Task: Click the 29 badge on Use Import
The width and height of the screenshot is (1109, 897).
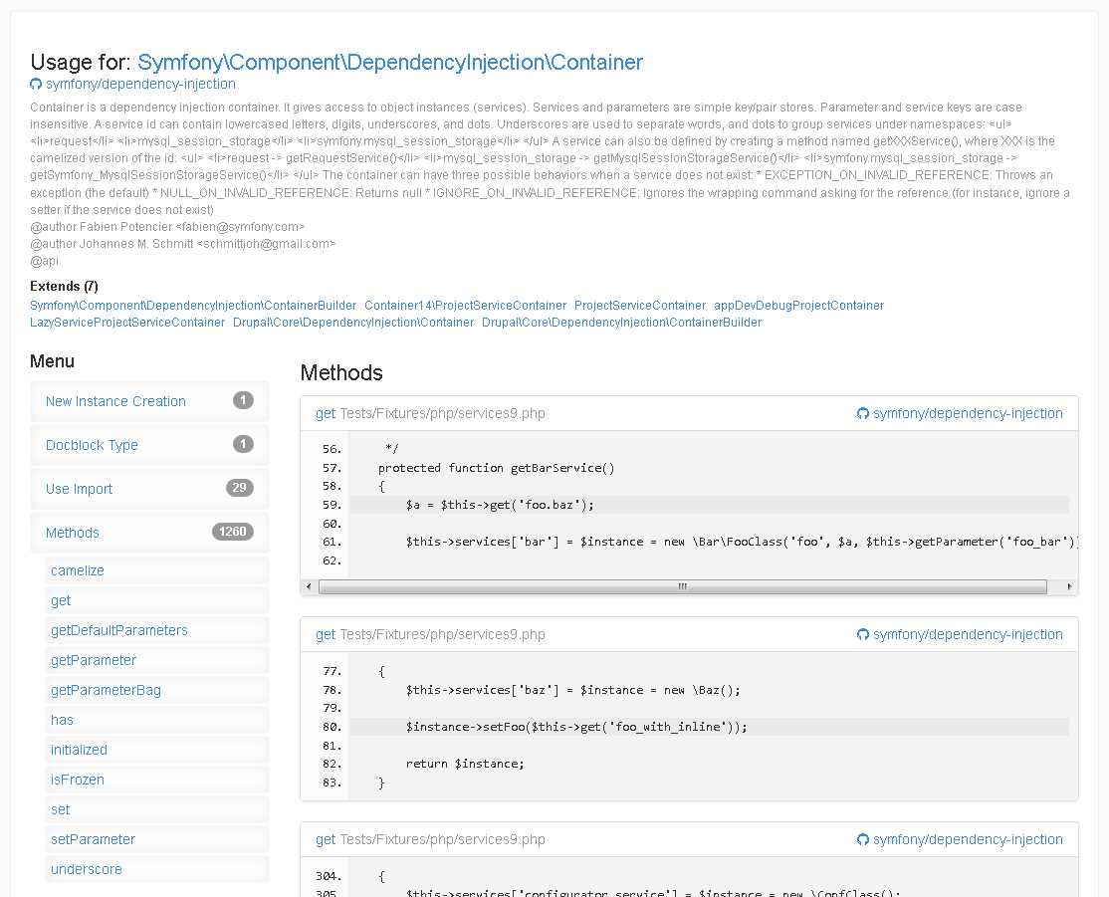Action: [240, 488]
